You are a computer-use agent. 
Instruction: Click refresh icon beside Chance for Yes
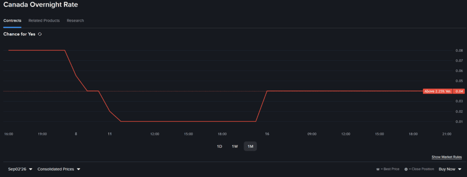click(40, 34)
